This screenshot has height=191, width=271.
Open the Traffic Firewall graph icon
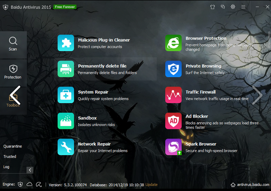point(173,95)
